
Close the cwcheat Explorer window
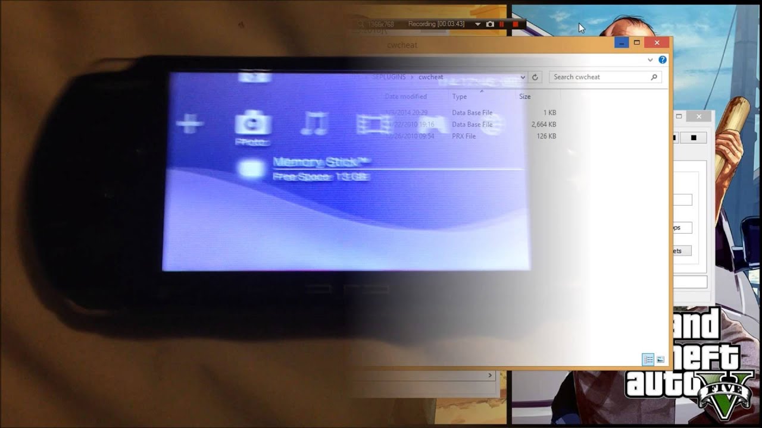(x=657, y=43)
